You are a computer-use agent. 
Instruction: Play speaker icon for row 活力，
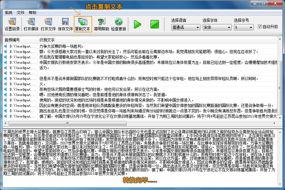click(6, 68)
